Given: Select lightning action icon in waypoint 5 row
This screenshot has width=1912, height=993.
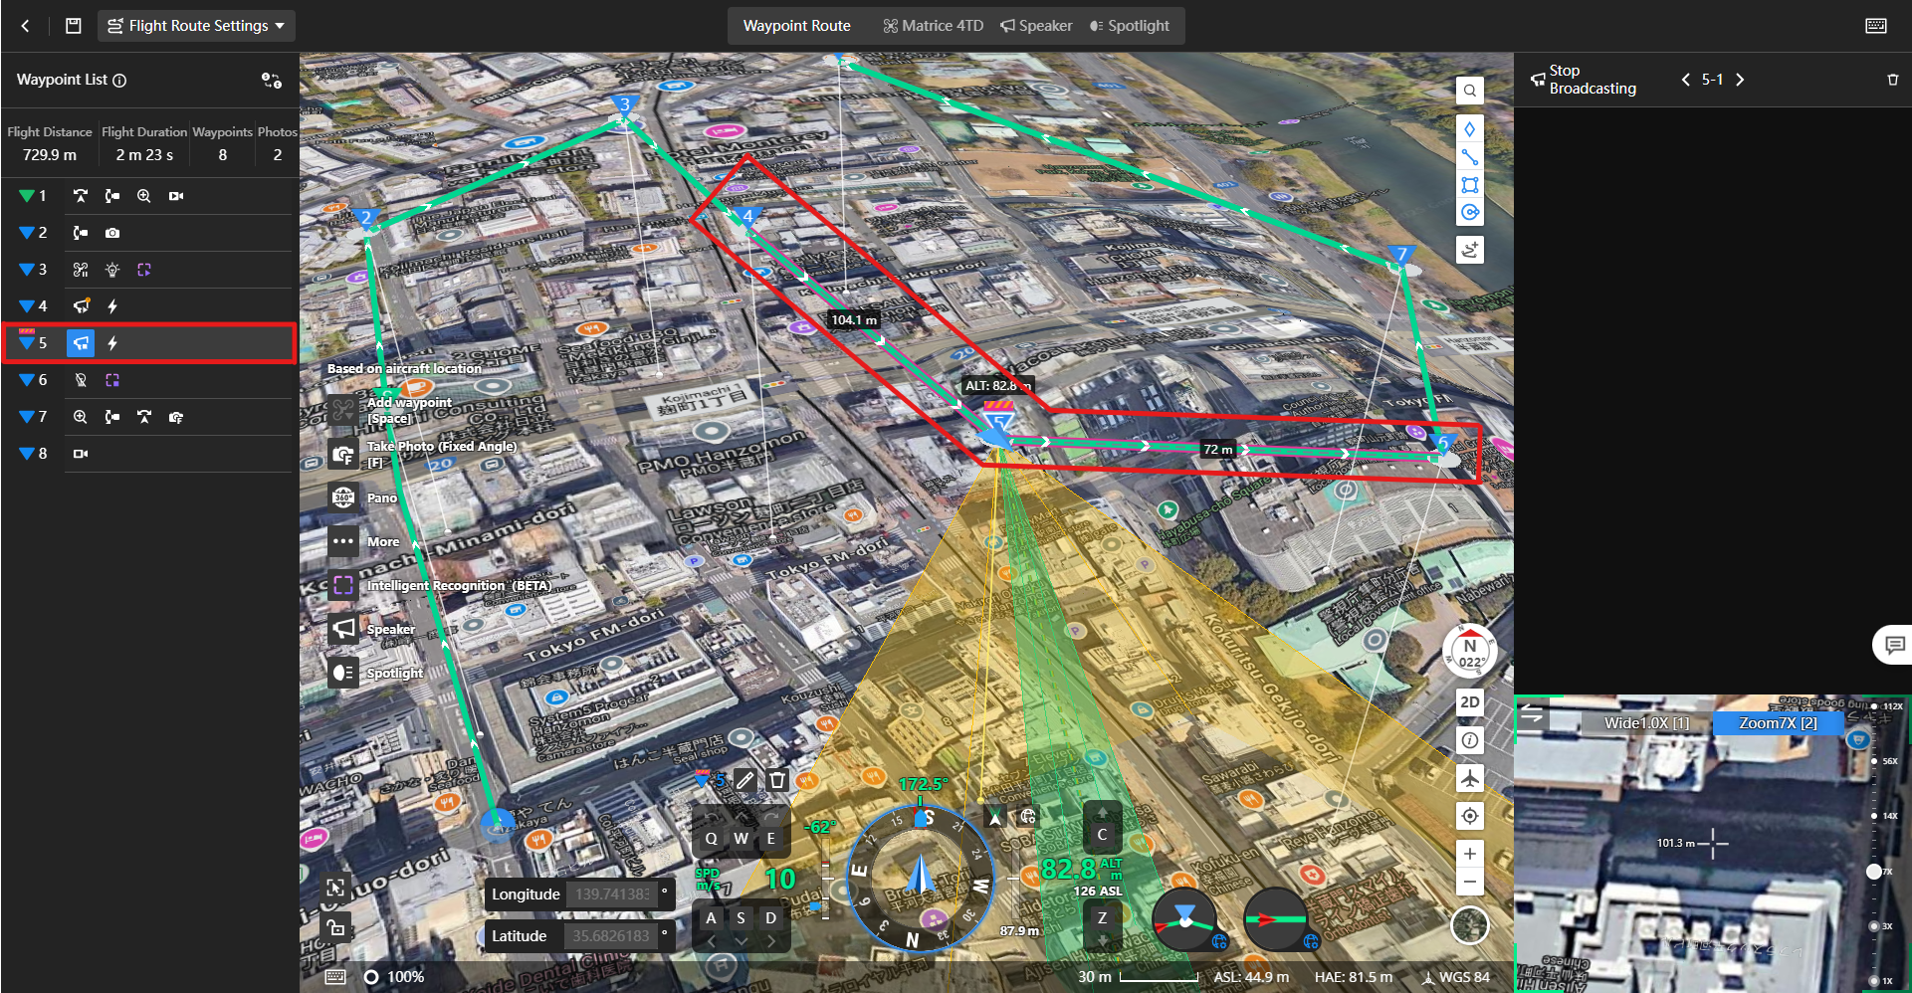Looking at the screenshot, I should click(x=112, y=343).
